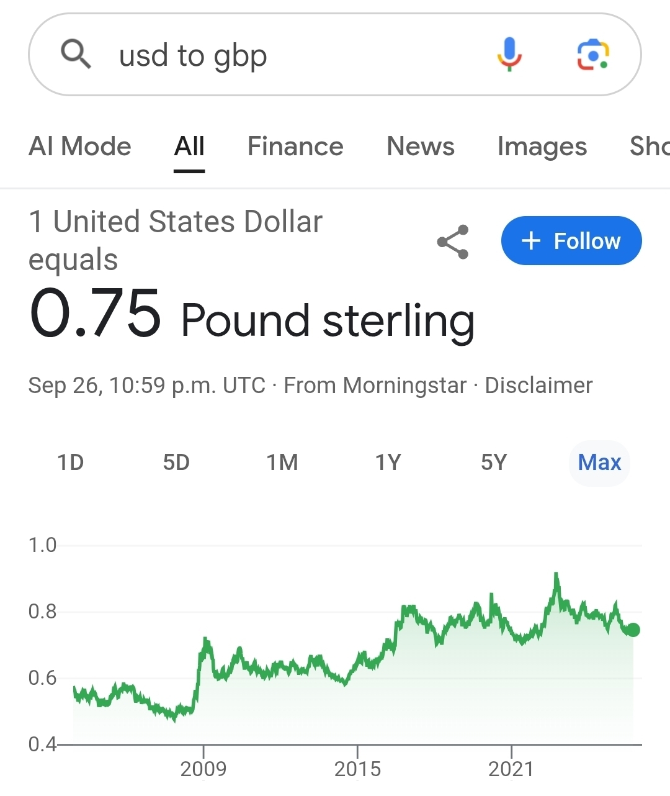Show the 1Y chart range
This screenshot has width=670, height=796.
point(388,463)
